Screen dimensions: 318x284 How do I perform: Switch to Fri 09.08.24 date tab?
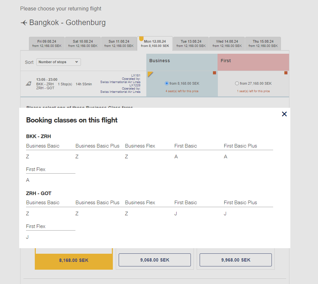pos(47,44)
